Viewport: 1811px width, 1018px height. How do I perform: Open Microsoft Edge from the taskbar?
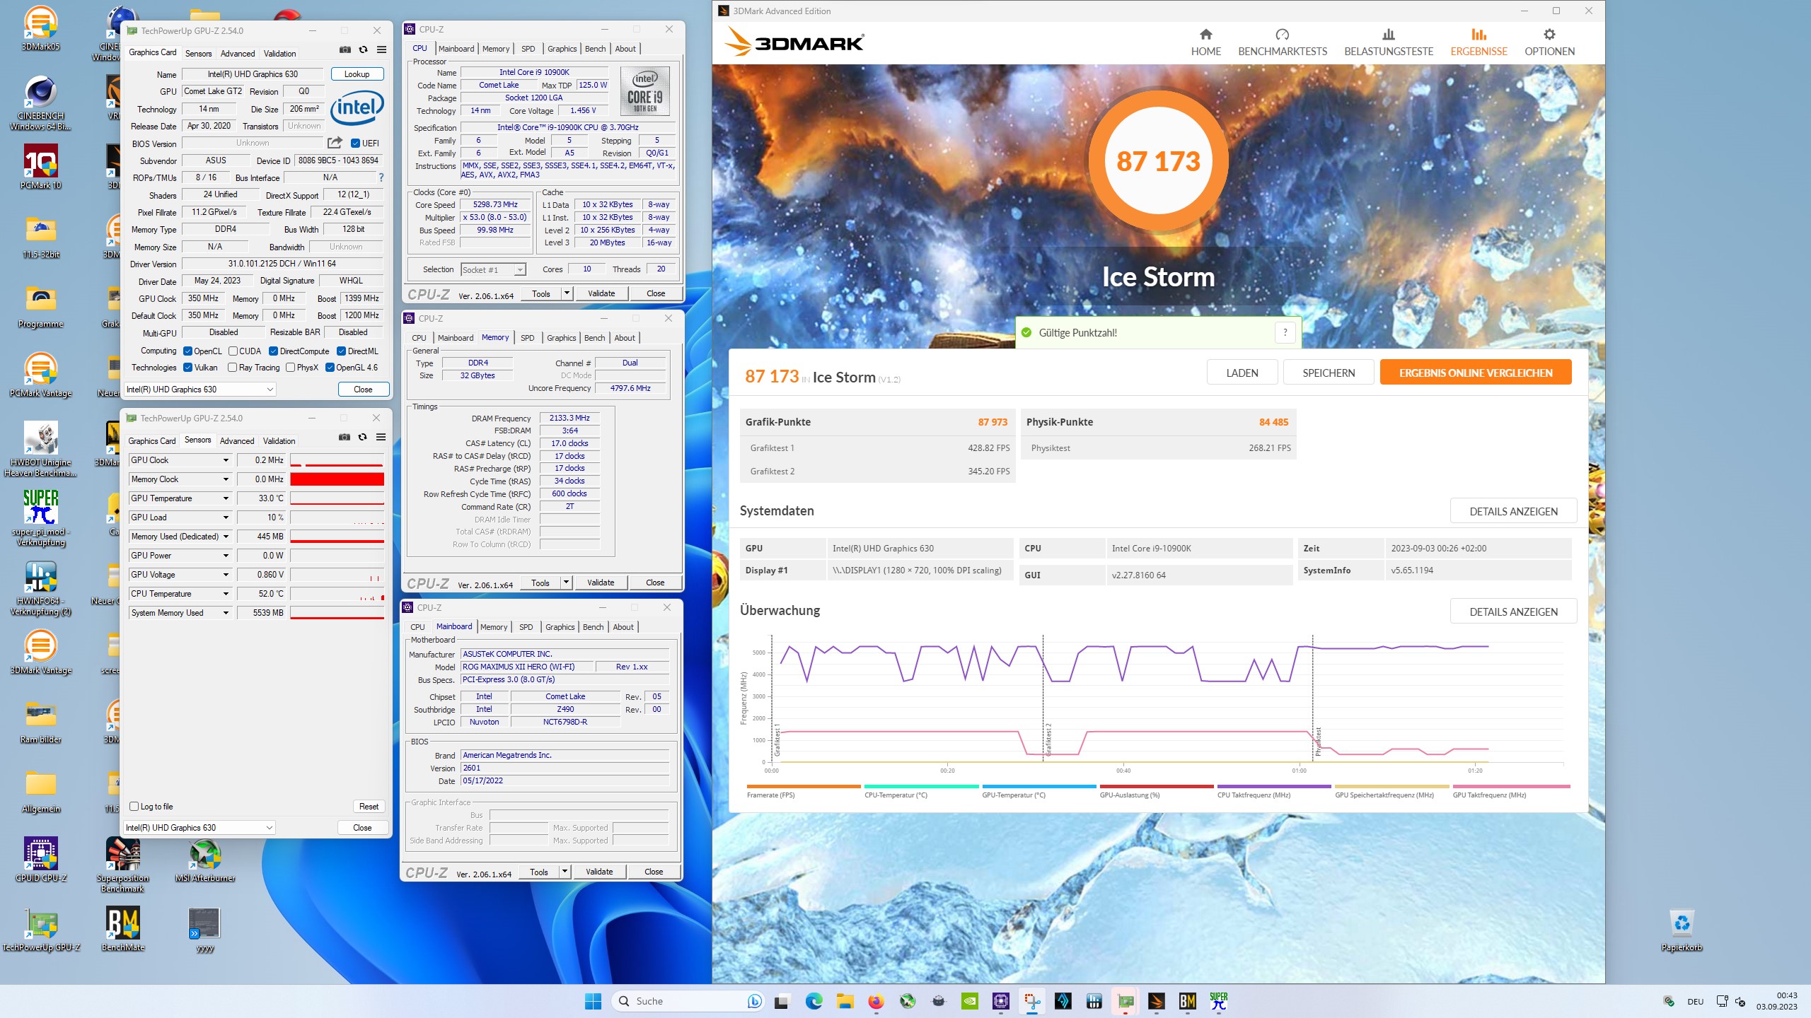[814, 1001]
